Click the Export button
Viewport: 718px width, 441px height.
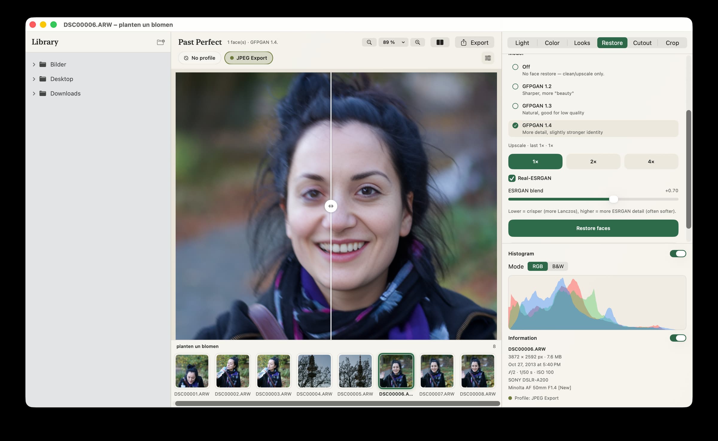point(474,42)
